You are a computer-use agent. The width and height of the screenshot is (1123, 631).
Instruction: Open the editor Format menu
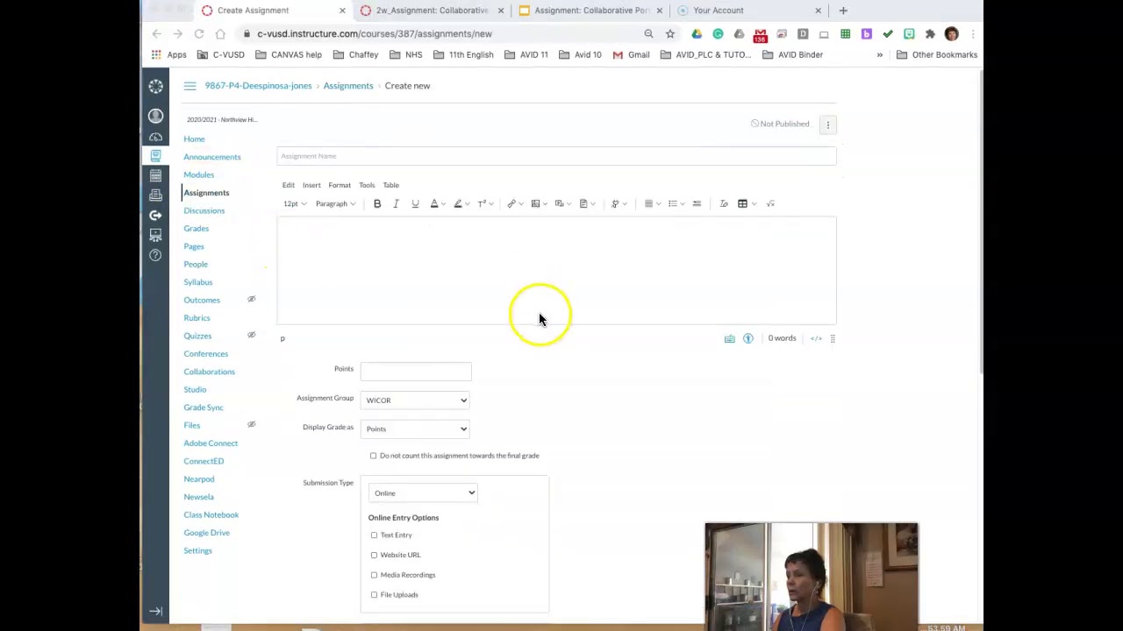tap(340, 185)
